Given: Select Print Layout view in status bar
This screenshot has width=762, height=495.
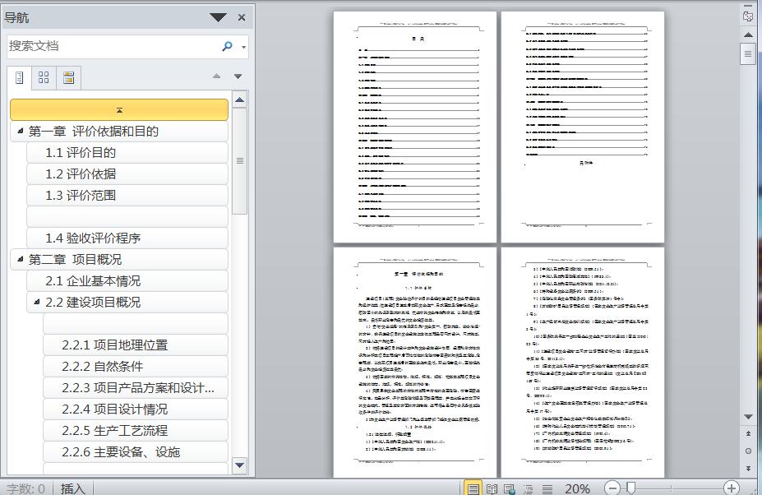Looking at the screenshot, I should (x=473, y=488).
